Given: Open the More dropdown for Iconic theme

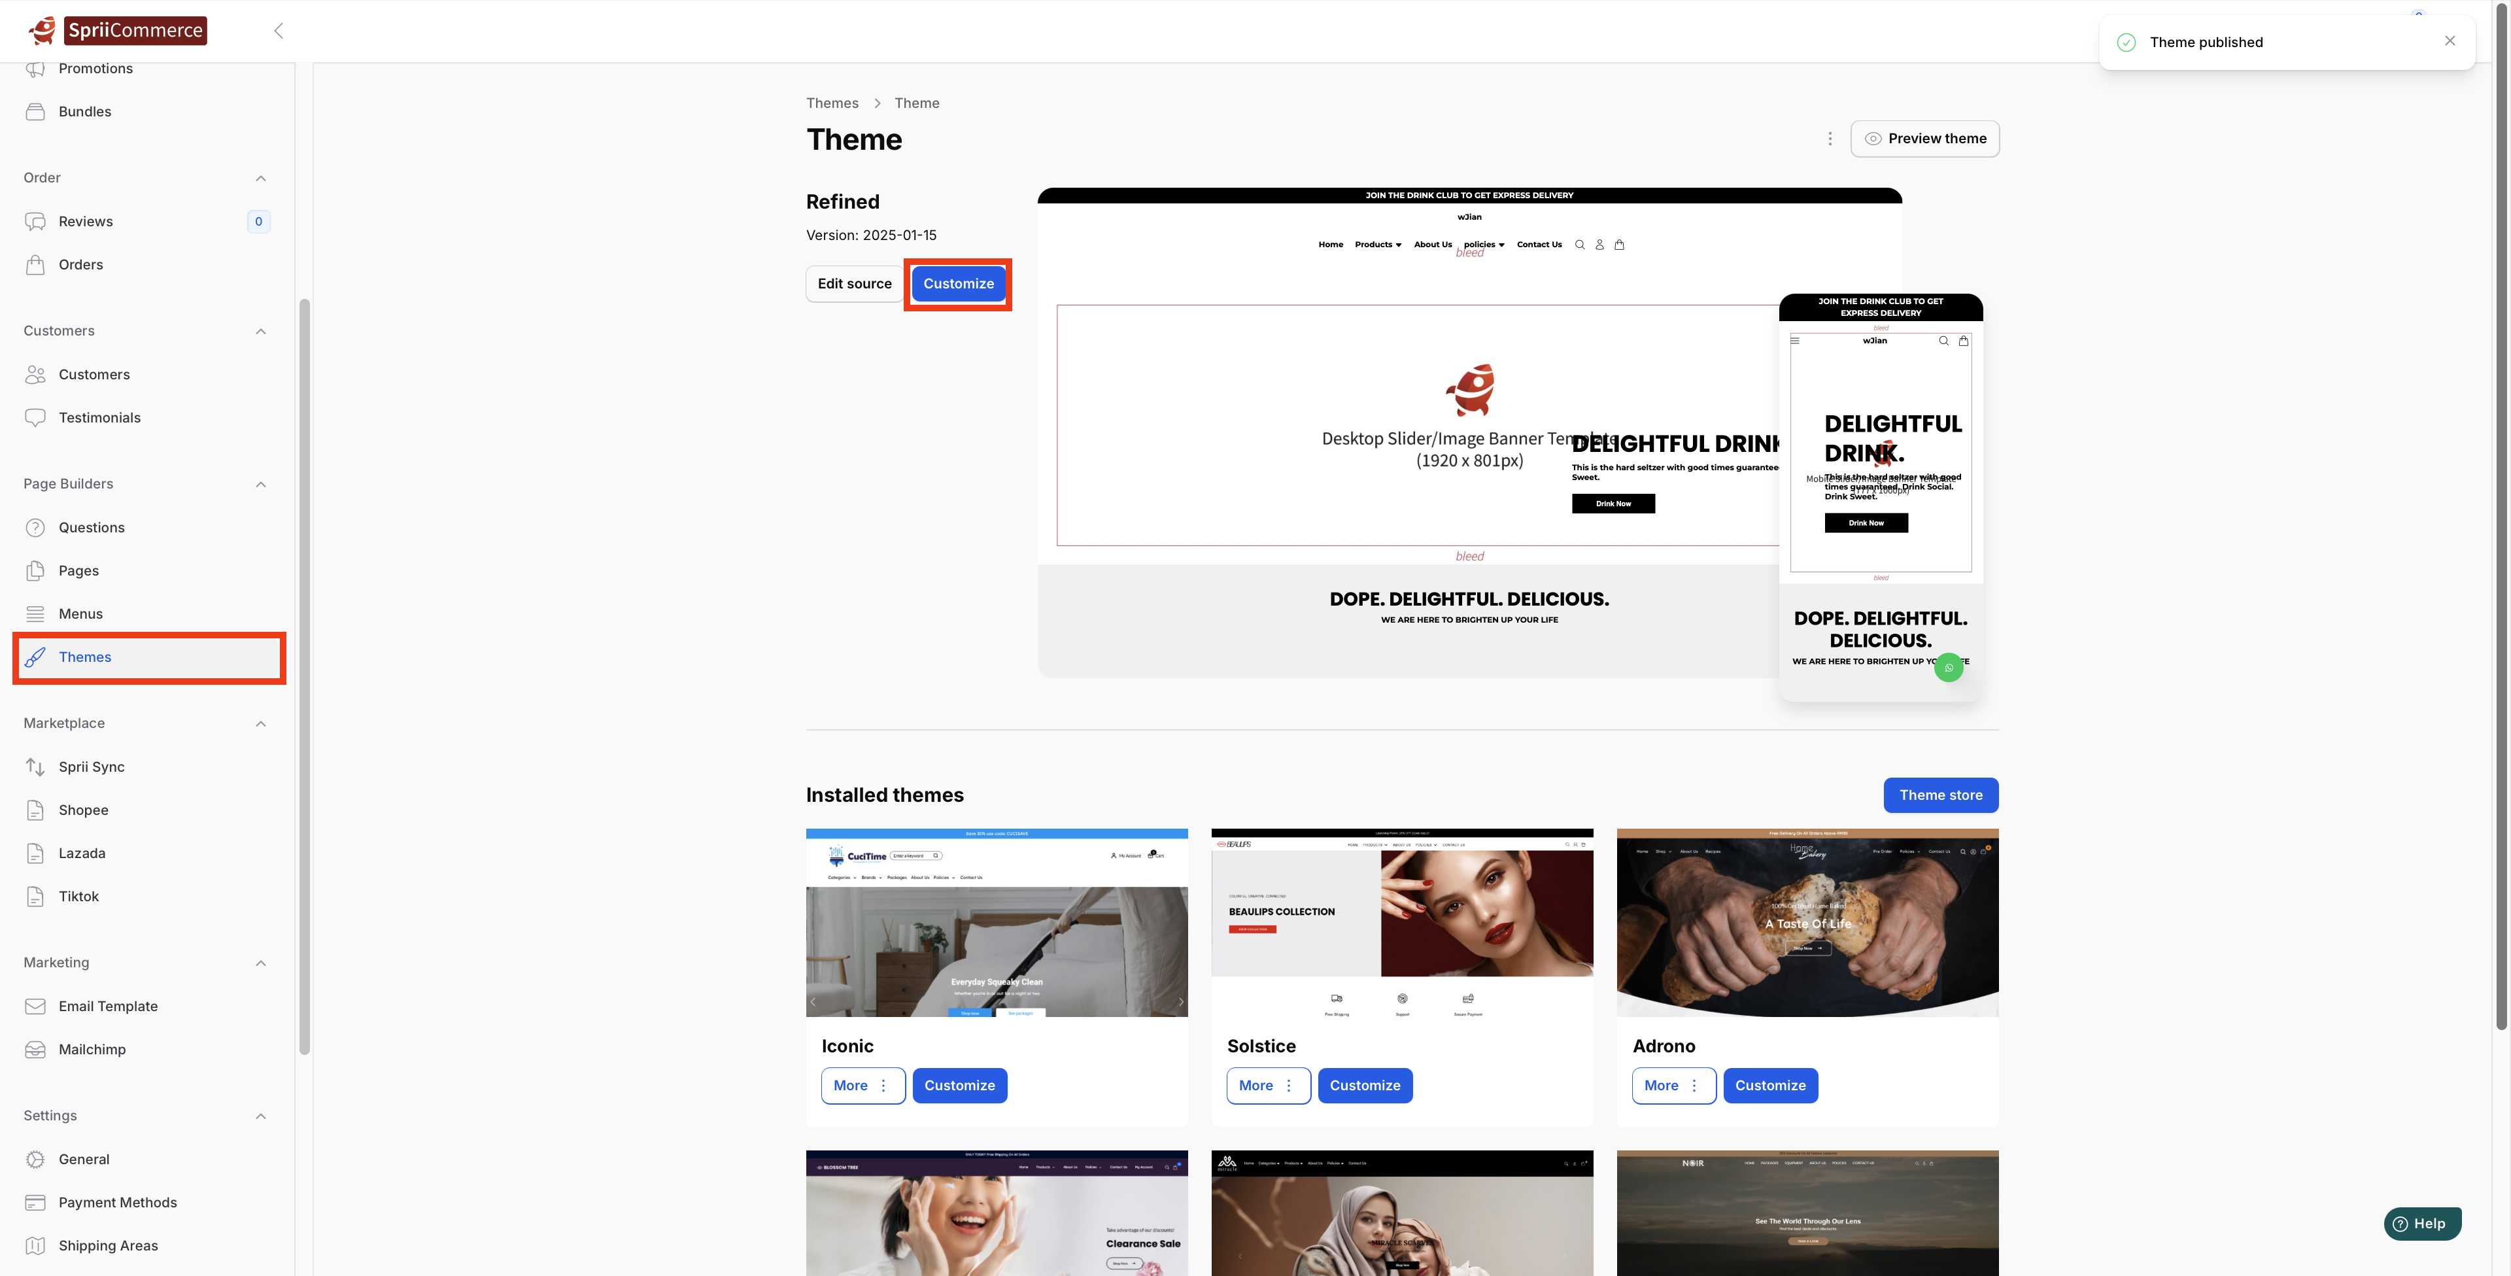Looking at the screenshot, I should point(862,1085).
